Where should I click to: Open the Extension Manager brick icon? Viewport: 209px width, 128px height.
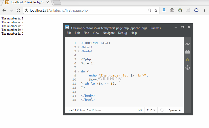pyautogui.click(x=187, y=52)
